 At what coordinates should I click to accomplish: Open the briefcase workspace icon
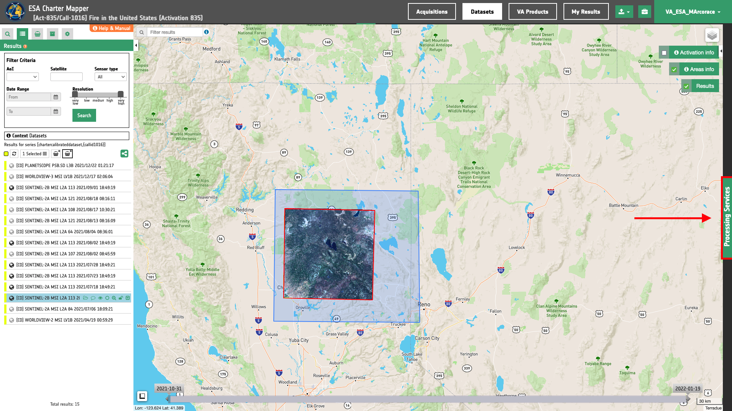pos(645,12)
